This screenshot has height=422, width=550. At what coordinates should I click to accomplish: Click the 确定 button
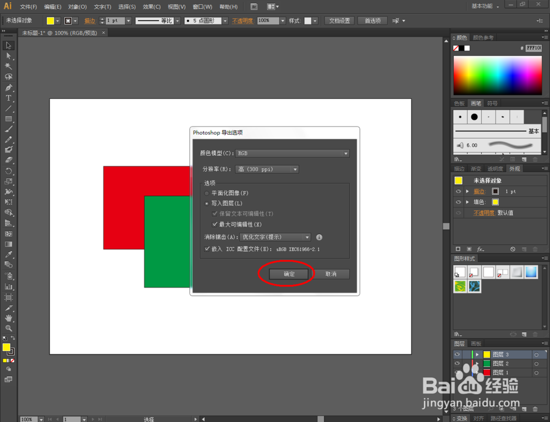(x=289, y=274)
